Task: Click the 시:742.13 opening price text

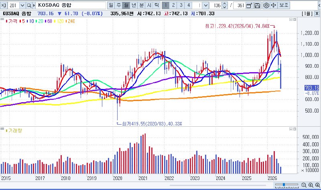Action: [x=149, y=14]
